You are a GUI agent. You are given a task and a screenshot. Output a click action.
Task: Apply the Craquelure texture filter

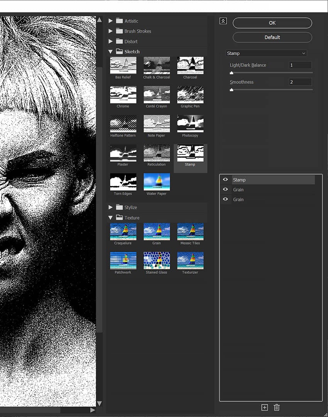click(123, 232)
